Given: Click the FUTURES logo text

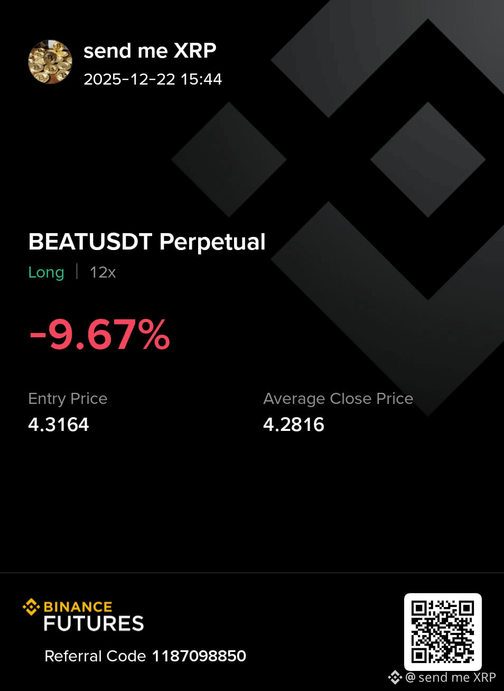Looking at the screenshot, I should (94, 624).
